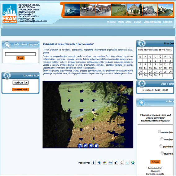The width and height of the screenshot is (176, 176).
Task: Select the 'nedovoljno' poll option
Action: pyautogui.click(x=159, y=132)
